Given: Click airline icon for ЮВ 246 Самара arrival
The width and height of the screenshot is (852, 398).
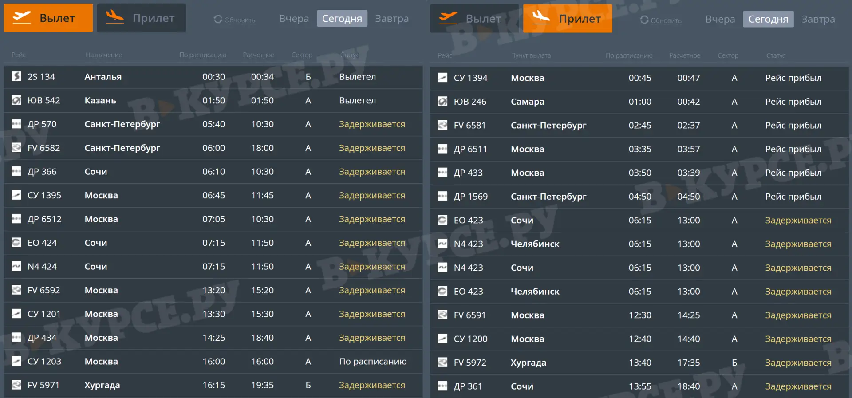Looking at the screenshot, I should click(442, 102).
